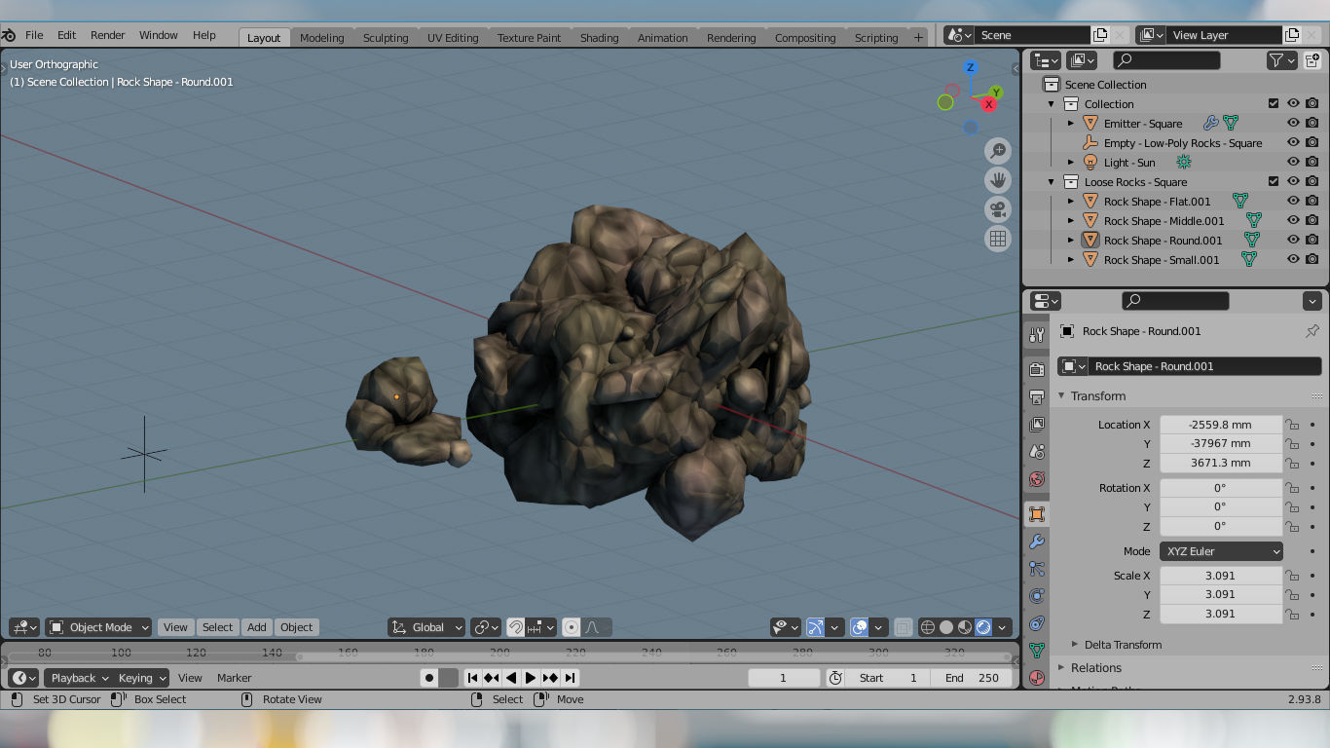Viewport: 1330px width, 748px height.
Task: Open the Output properties tab
Action: (x=1037, y=396)
